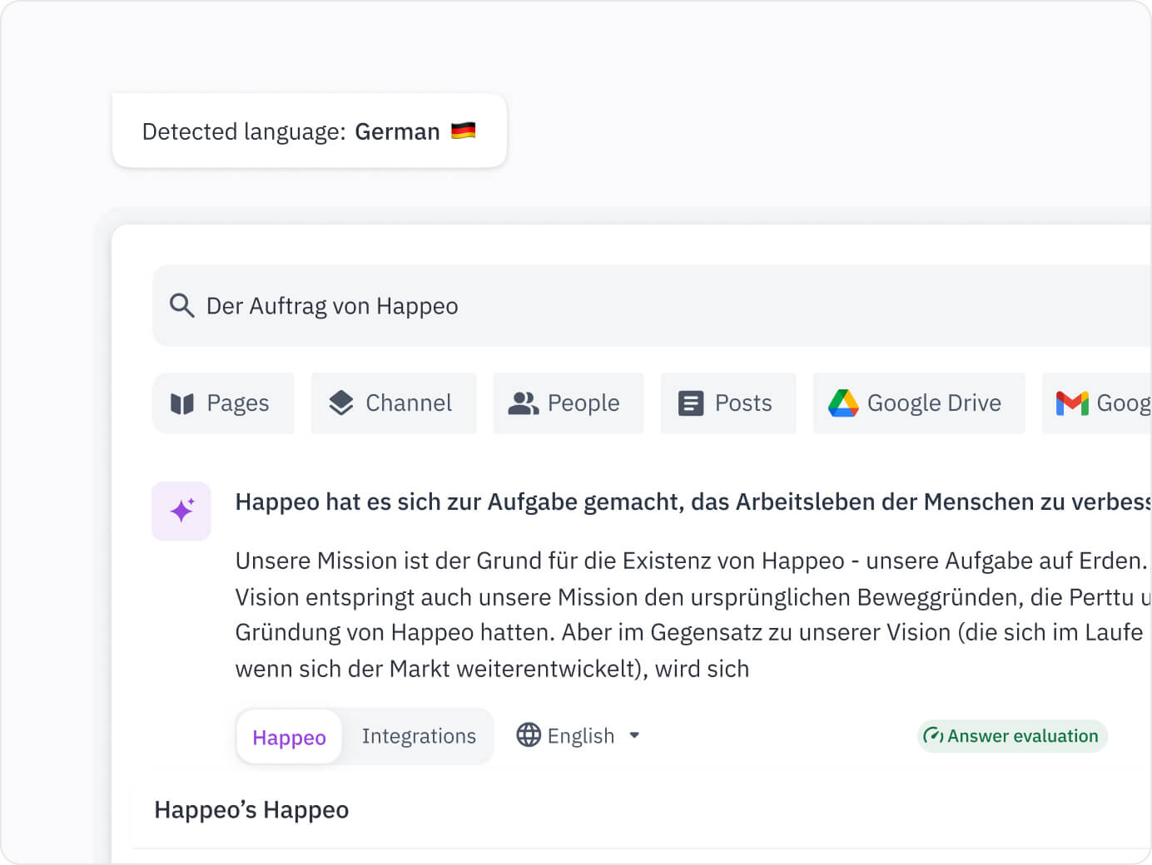Click the Google Drive triangle logo
1152x865 pixels.
[843, 403]
